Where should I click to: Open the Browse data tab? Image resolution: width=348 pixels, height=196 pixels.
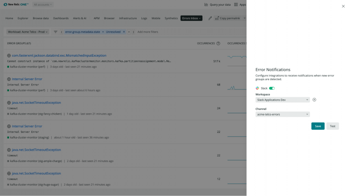(40, 18)
